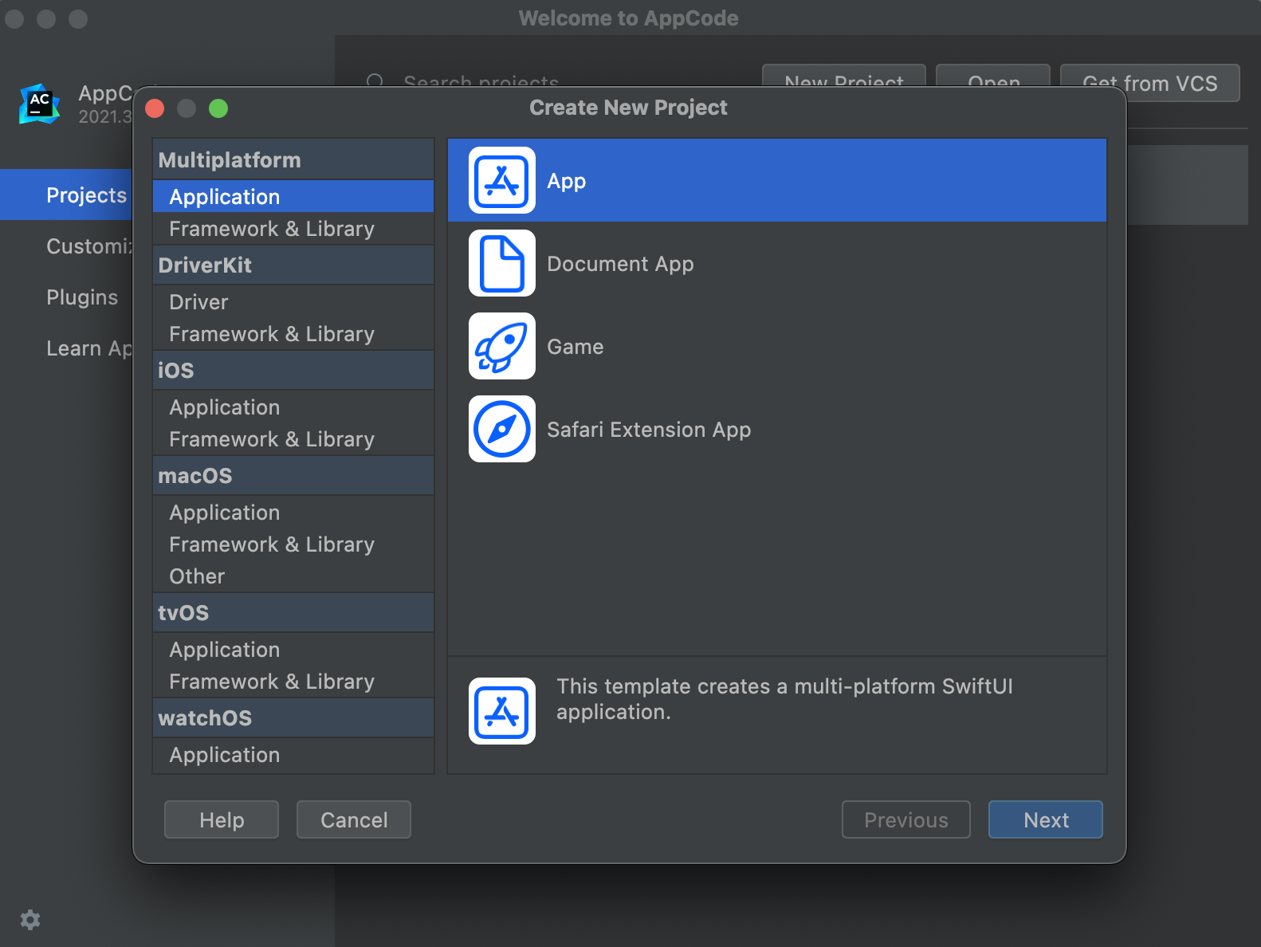Click the green zoom button of the dialog
The width and height of the screenshot is (1261, 947).
click(218, 108)
